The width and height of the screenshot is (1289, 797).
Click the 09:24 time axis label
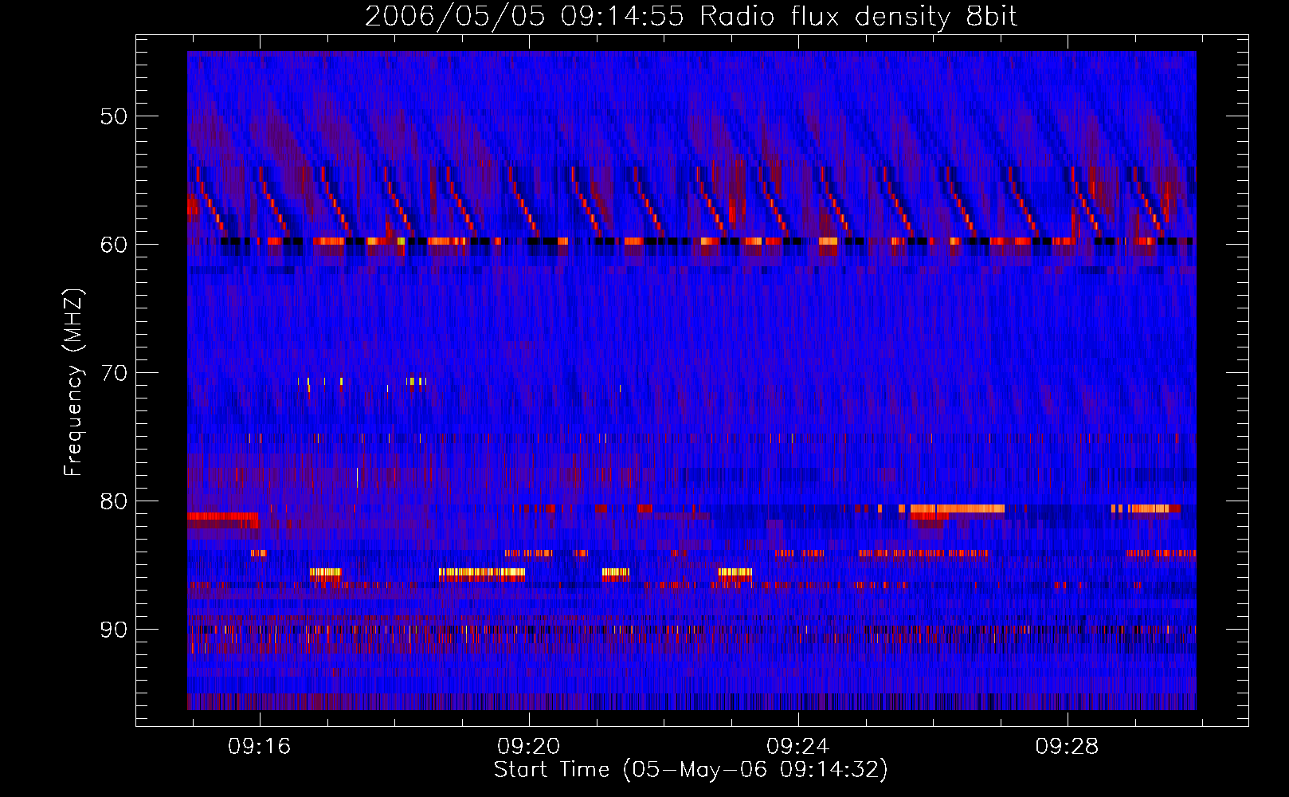tap(797, 747)
